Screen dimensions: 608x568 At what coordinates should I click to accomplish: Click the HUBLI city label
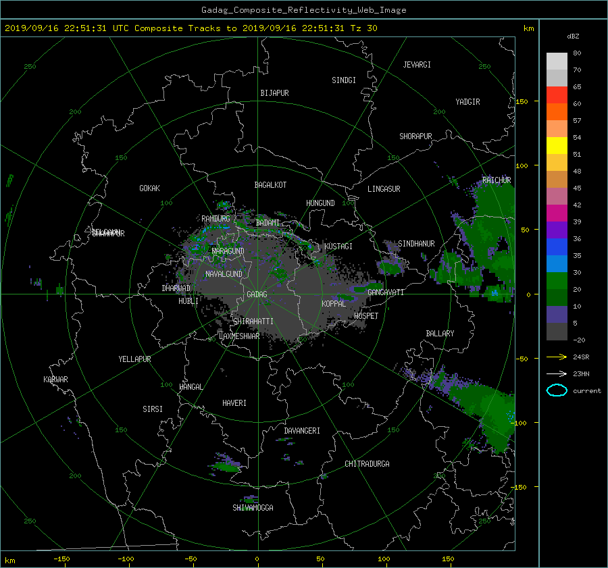click(188, 301)
